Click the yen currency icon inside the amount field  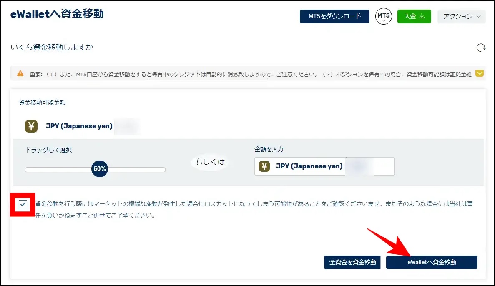click(264, 166)
